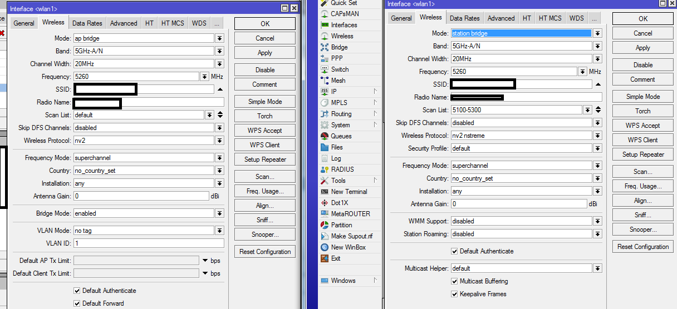This screenshot has width=677, height=309.
Task: Click Setup Repeater in right window
Action: click(642, 154)
